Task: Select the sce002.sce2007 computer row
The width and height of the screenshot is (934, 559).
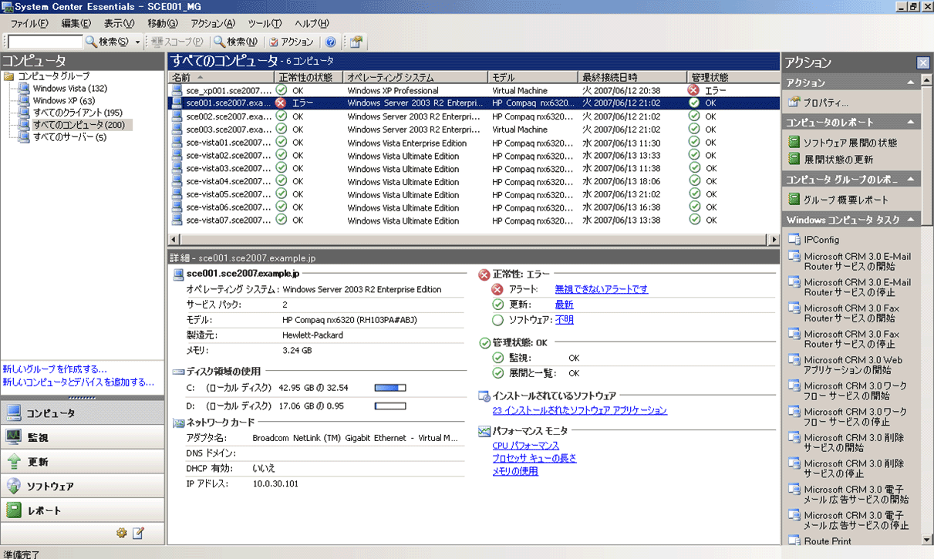Action: [x=474, y=116]
